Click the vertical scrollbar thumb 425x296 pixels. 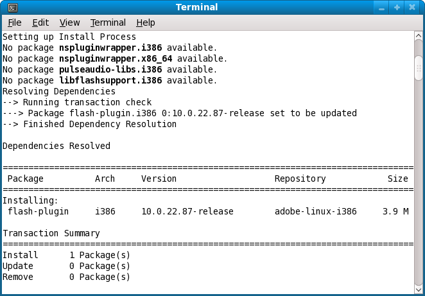click(419, 65)
